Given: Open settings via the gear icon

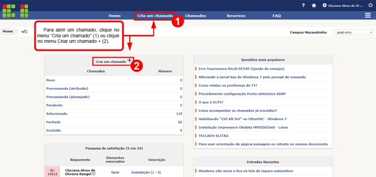Looking at the screenshot, I should coord(325,5).
